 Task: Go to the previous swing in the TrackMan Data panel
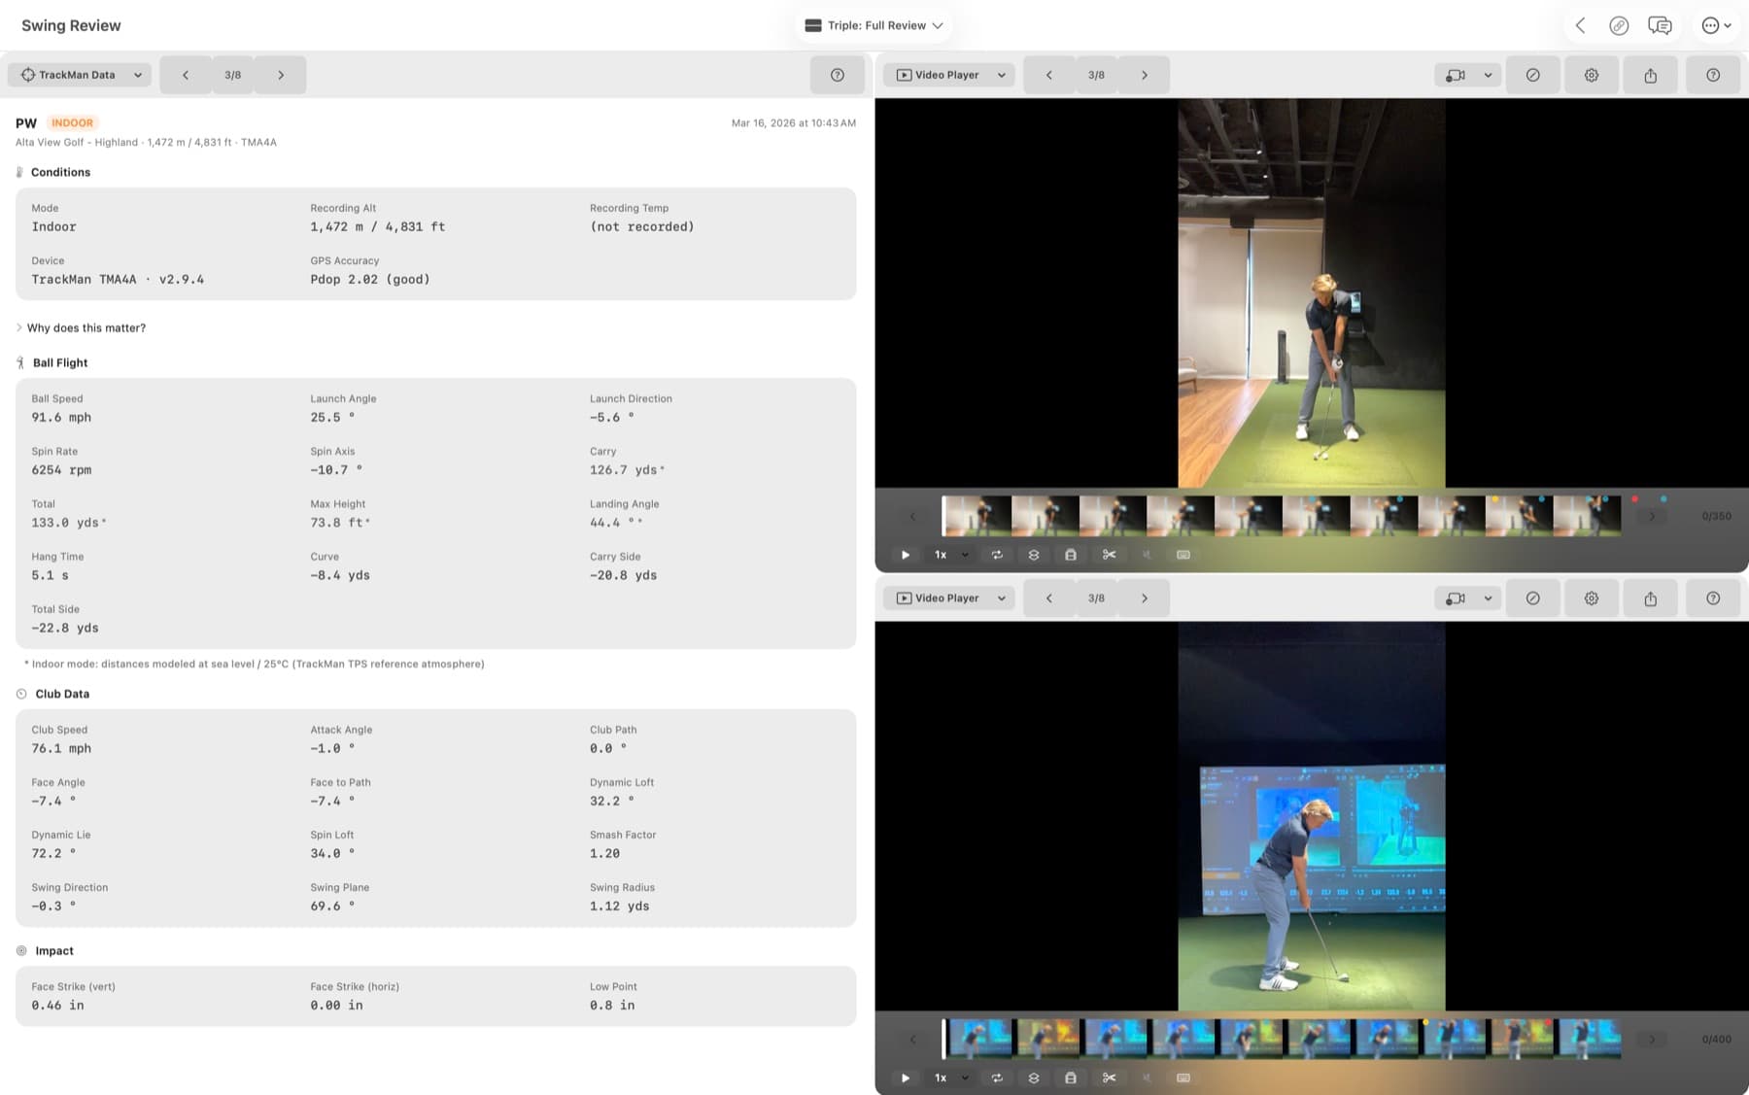(x=186, y=75)
